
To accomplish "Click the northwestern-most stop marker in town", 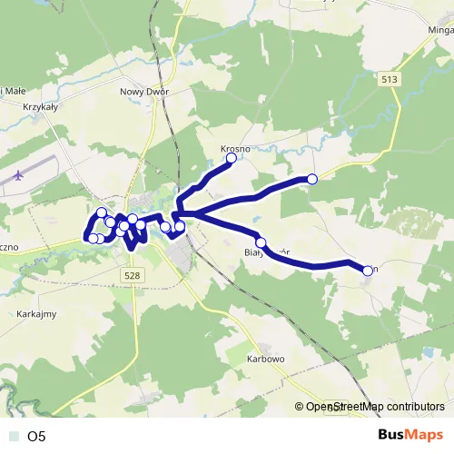I will 102,212.
